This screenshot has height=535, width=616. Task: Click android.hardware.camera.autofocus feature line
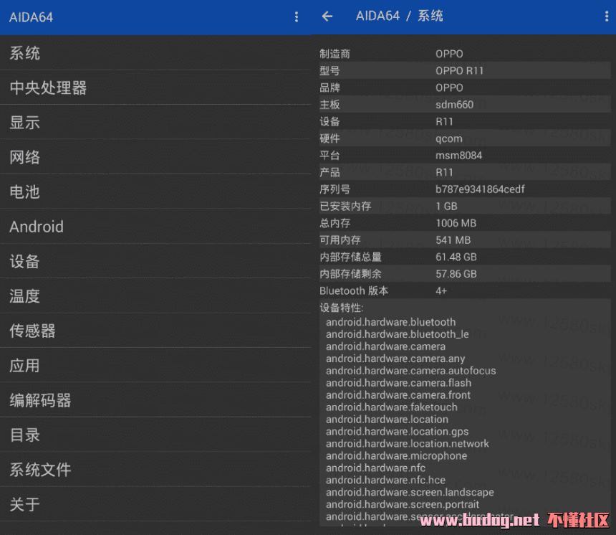coord(410,371)
